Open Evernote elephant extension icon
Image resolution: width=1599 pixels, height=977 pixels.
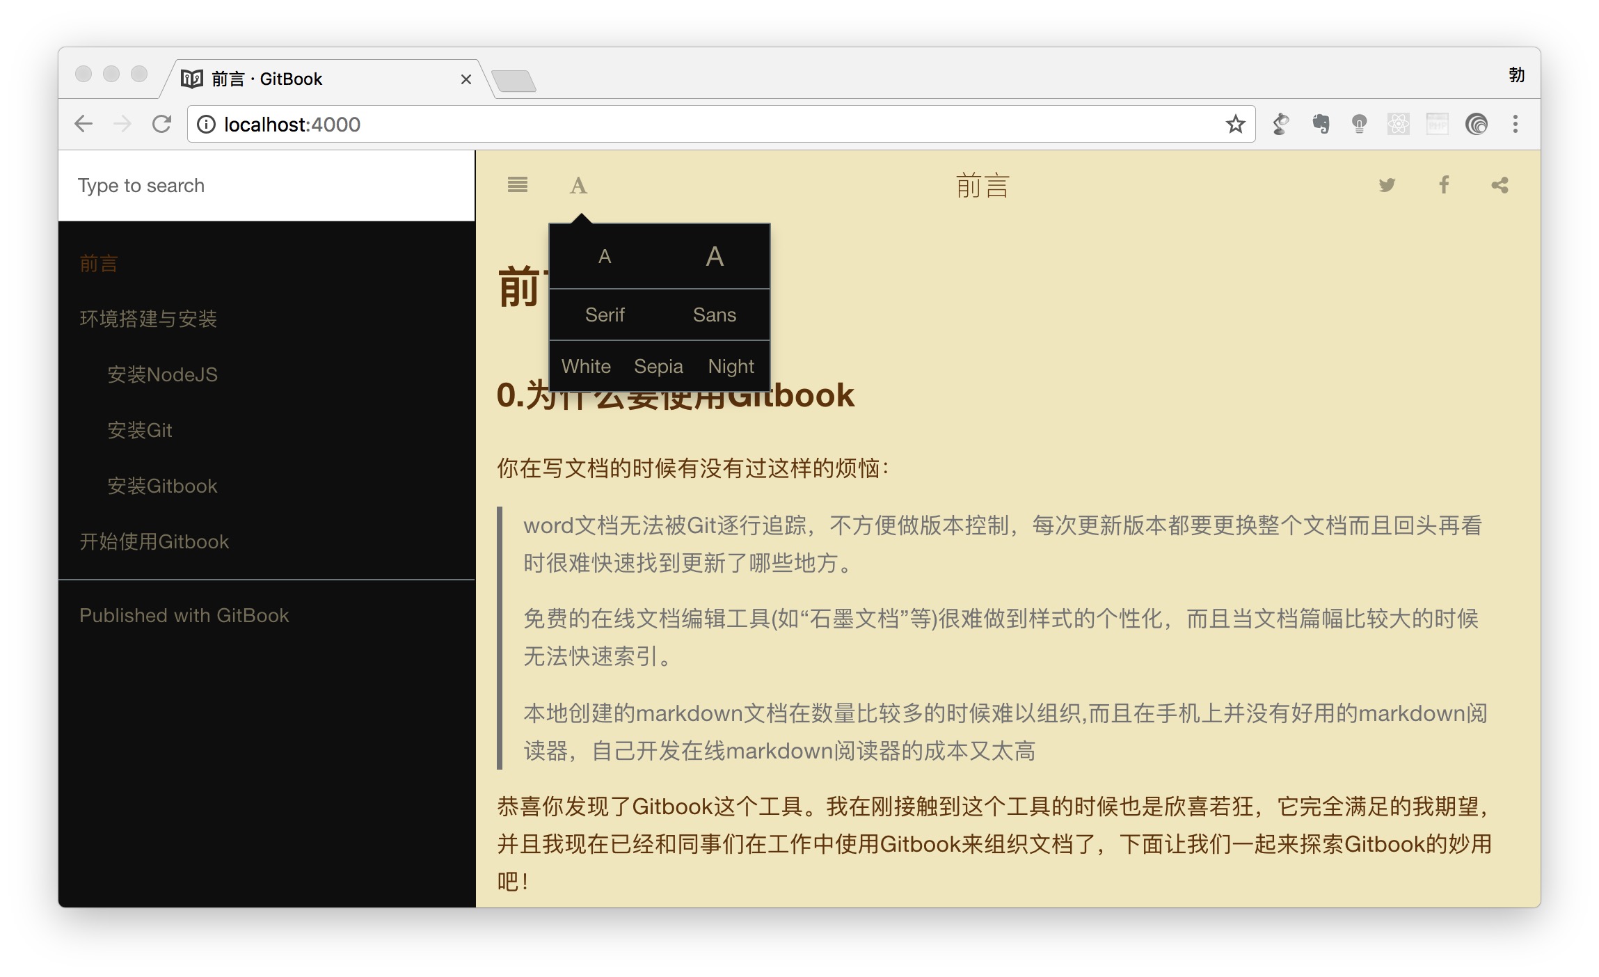click(1320, 125)
